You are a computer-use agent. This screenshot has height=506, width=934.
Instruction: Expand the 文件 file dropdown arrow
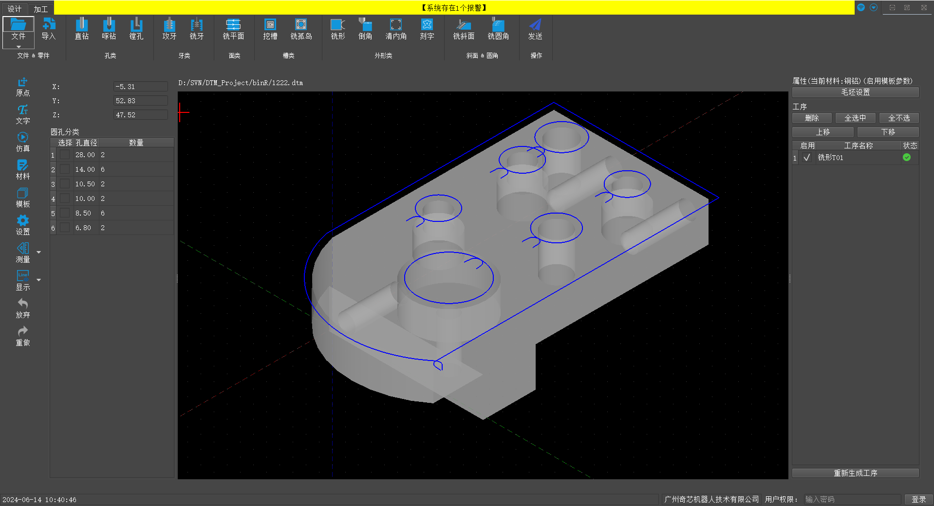click(x=19, y=47)
